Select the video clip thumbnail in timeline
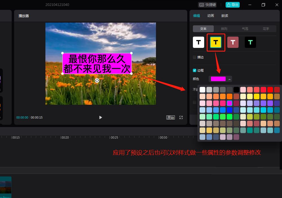This screenshot has height=198, width=282. tap(6, 187)
